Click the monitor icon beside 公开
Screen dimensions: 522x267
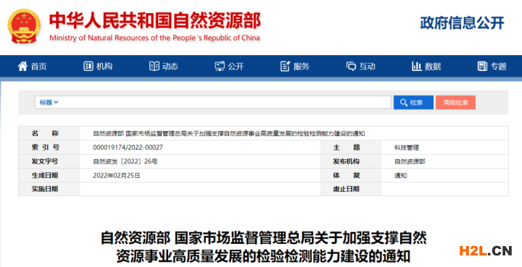[x=220, y=66]
